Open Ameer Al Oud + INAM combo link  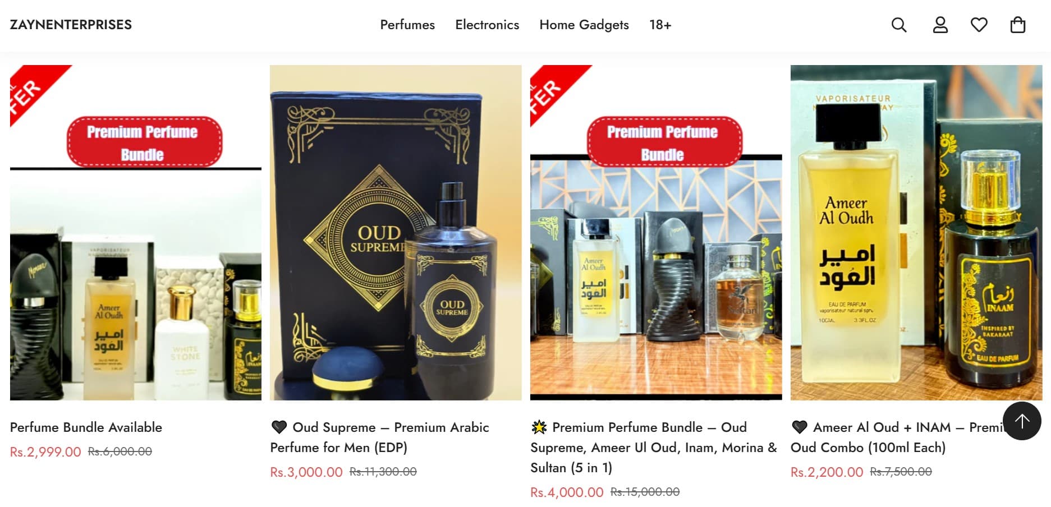click(897, 437)
